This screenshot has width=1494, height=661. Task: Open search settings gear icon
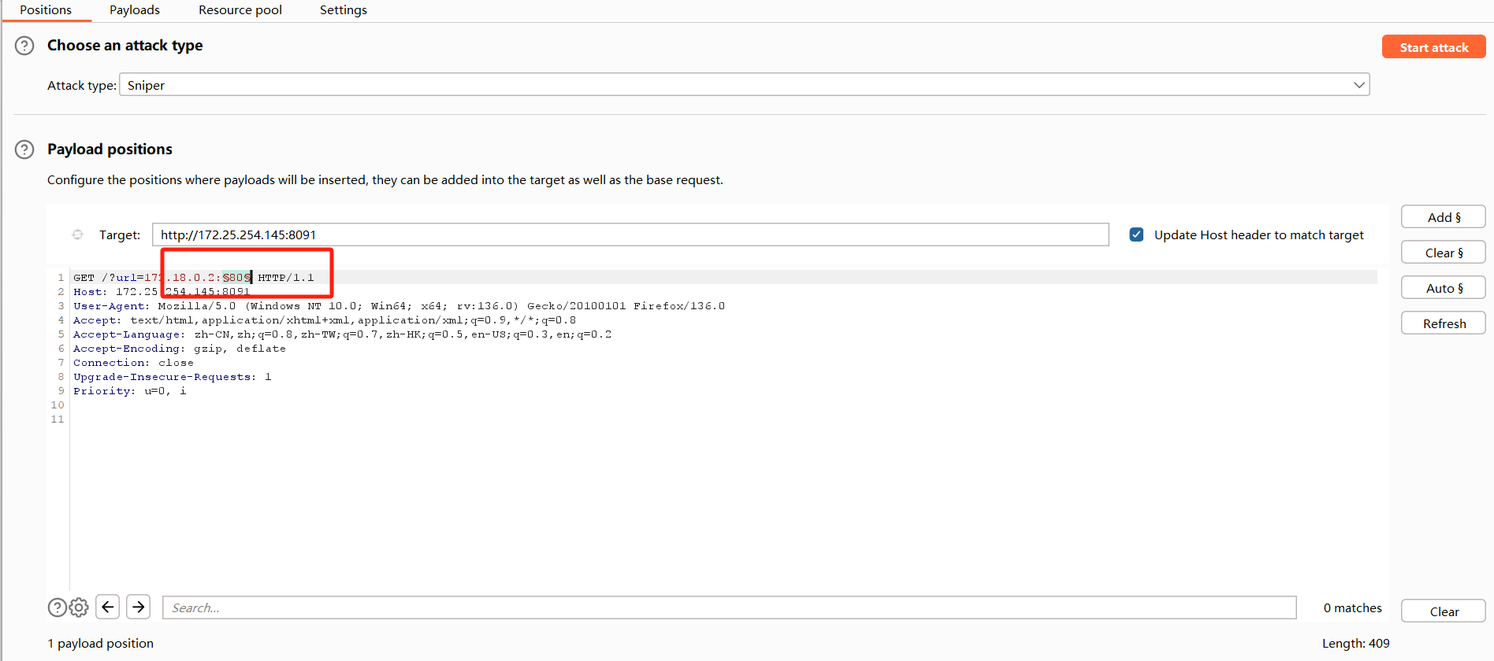(x=79, y=607)
